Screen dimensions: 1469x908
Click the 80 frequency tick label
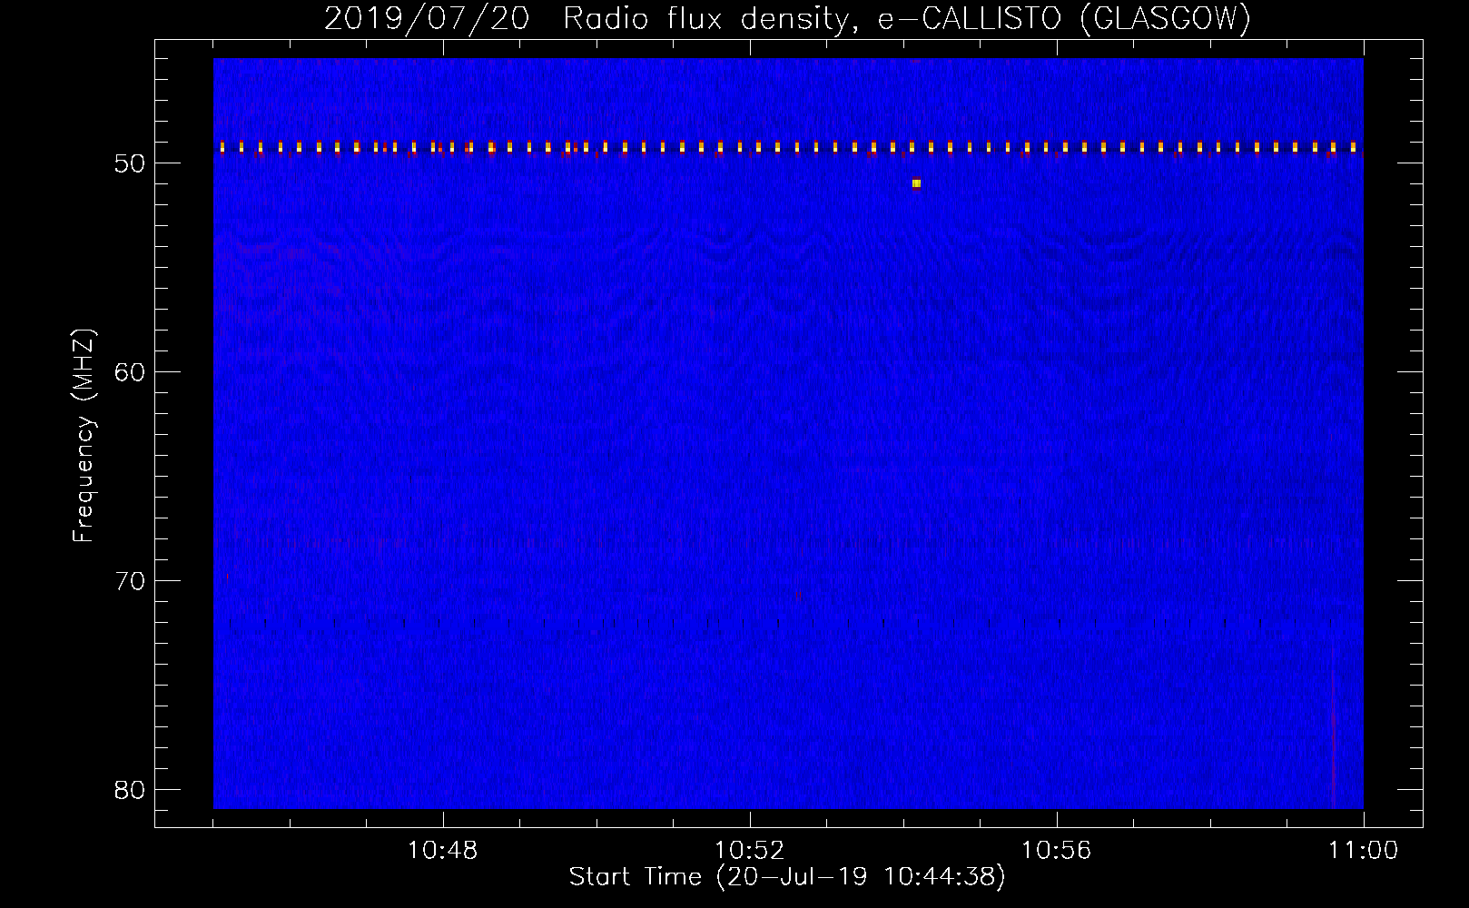(x=131, y=790)
